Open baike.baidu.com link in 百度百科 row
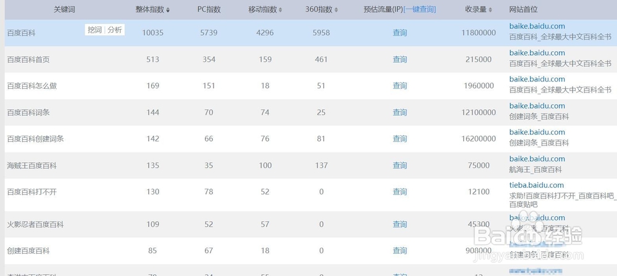617x276 pixels. tap(537, 26)
